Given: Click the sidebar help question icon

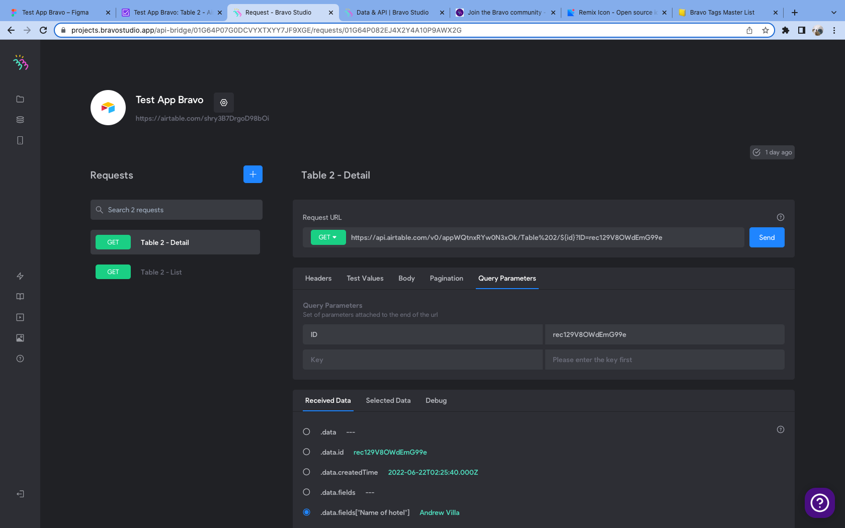Looking at the screenshot, I should coord(20,359).
